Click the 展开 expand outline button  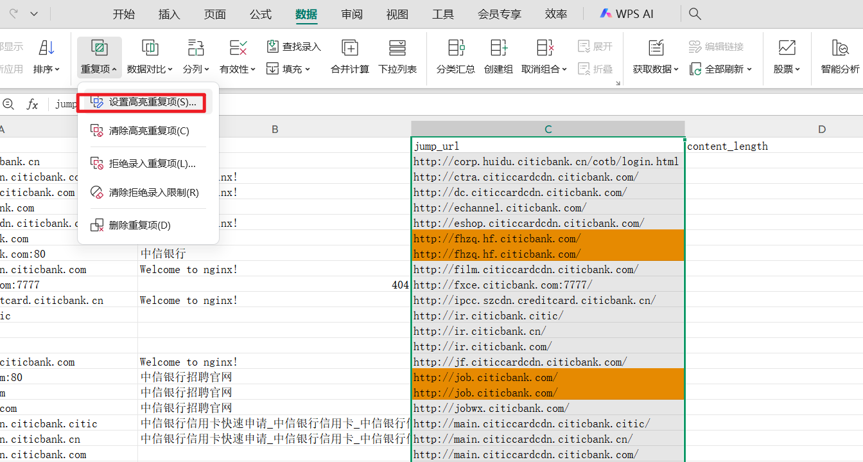pos(595,47)
